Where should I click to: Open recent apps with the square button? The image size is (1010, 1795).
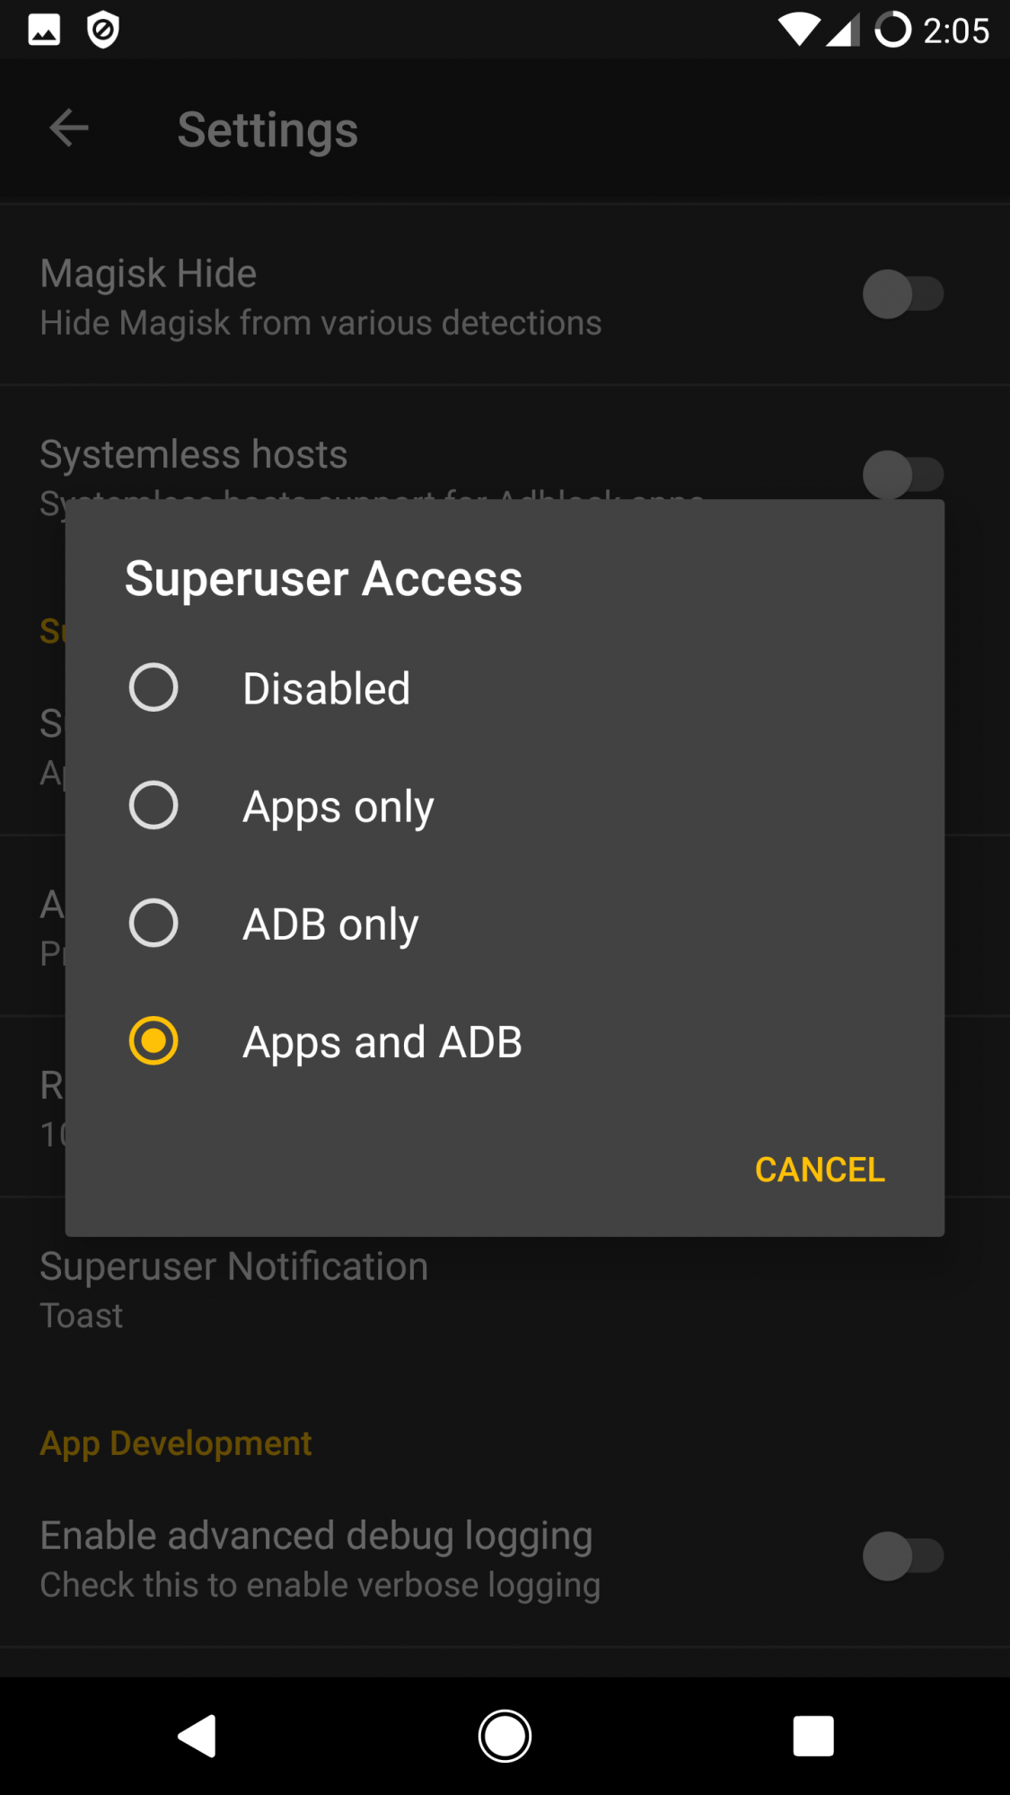[x=813, y=1736]
